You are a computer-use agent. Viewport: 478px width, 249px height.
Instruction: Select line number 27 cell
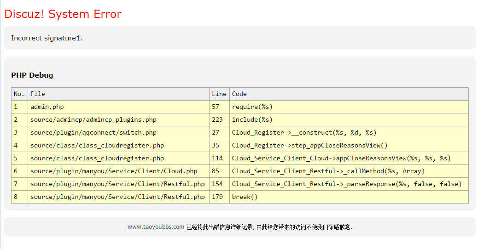click(x=219, y=133)
